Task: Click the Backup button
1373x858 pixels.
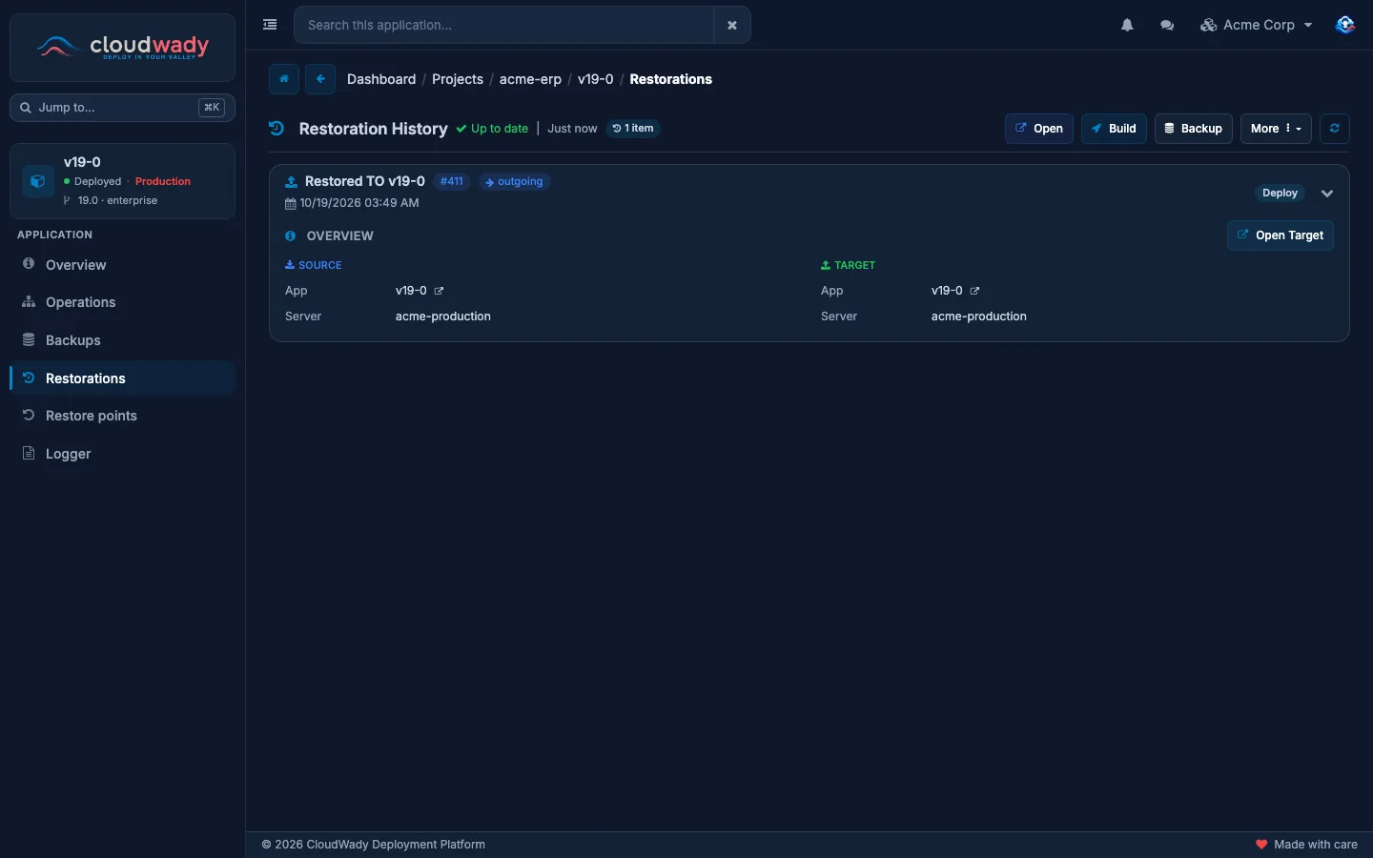Action: coord(1194,129)
